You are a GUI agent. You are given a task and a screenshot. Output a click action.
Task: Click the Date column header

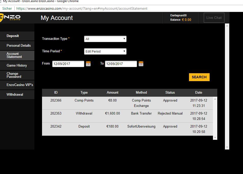(x=198, y=93)
